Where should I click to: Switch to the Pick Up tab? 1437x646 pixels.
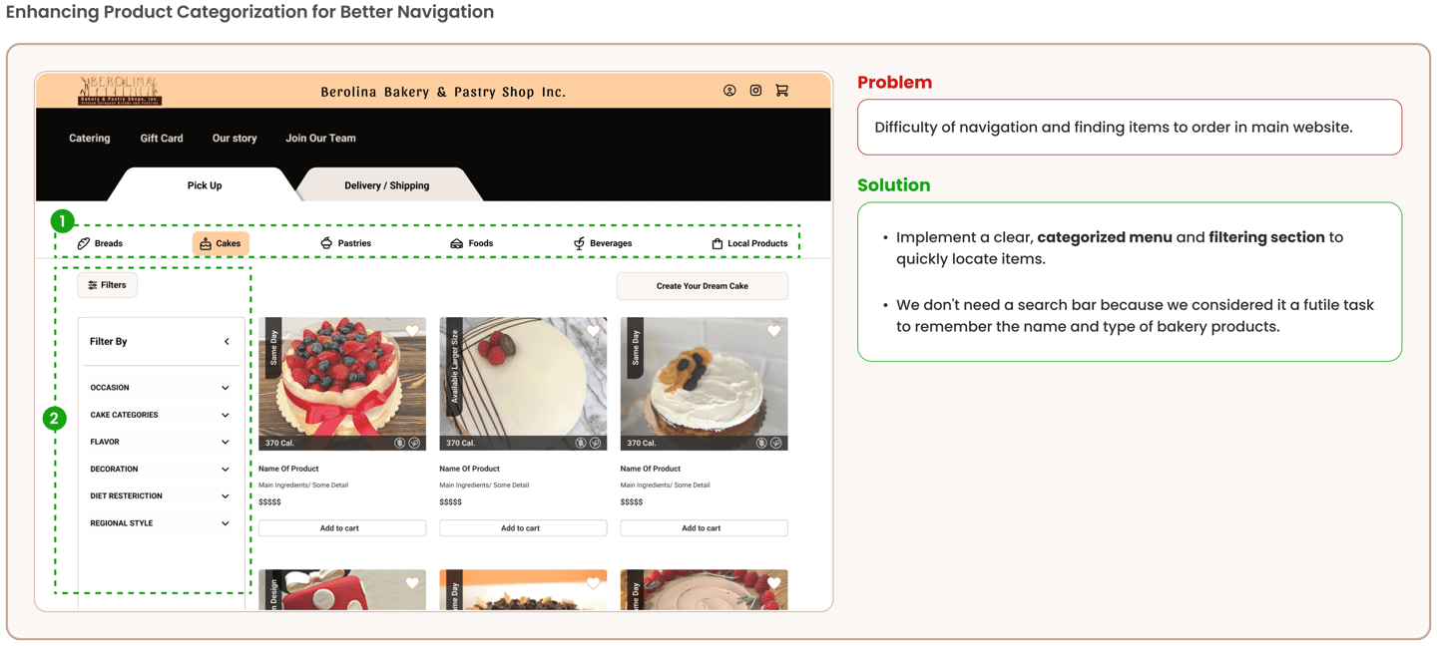point(205,185)
